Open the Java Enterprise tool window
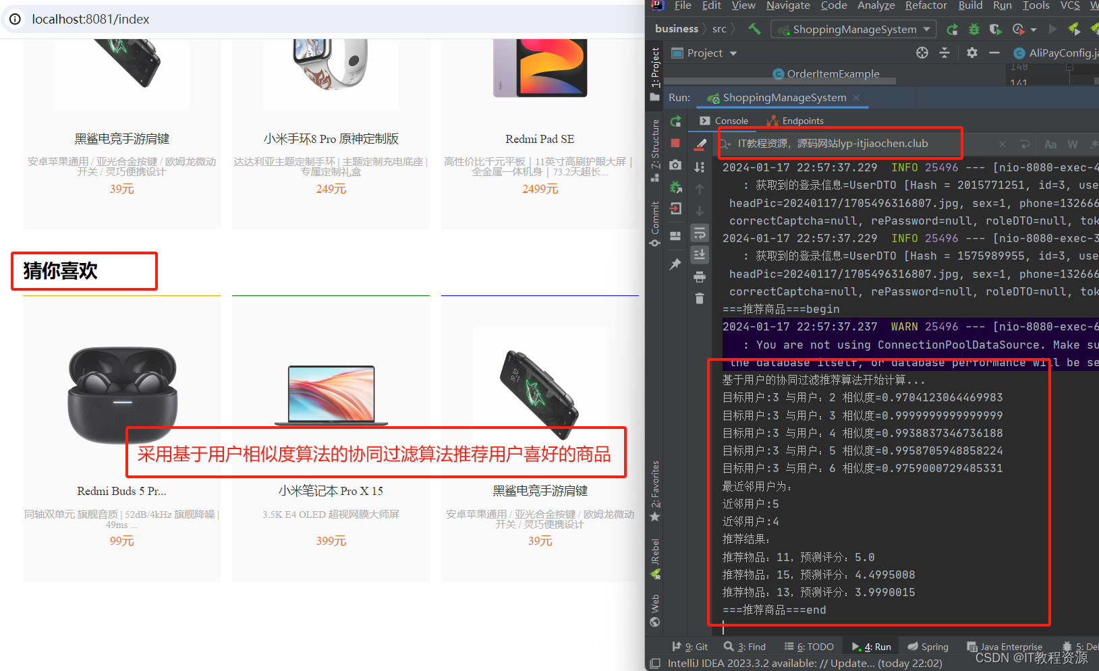The height and width of the screenshot is (671, 1099). click(x=1005, y=647)
